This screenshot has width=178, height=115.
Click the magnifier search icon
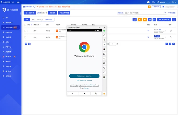[165, 13]
